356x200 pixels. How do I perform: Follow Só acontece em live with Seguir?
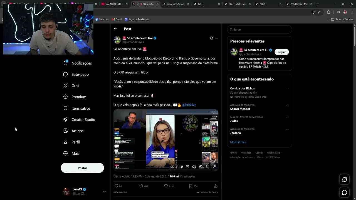tap(281, 52)
